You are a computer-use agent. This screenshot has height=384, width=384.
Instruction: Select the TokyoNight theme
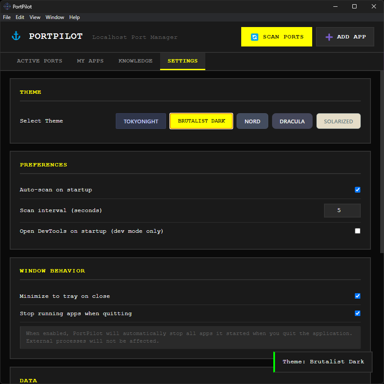[x=141, y=121]
